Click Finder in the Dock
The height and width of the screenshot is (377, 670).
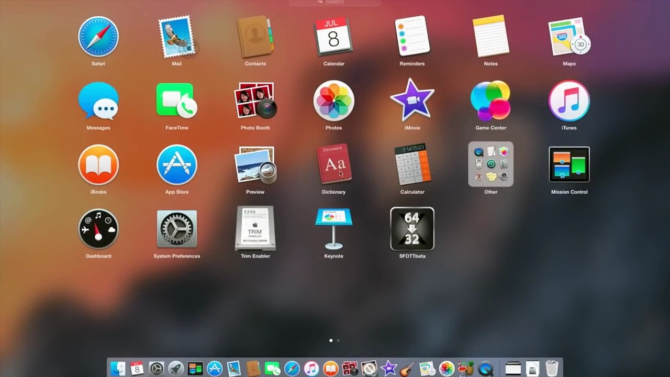[118, 369]
